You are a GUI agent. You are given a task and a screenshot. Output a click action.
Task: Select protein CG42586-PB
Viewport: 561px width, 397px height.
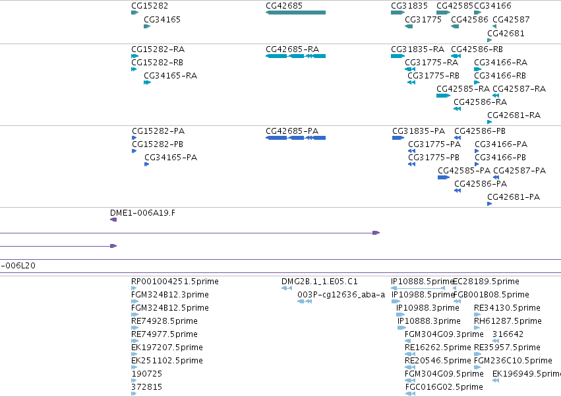click(480, 131)
